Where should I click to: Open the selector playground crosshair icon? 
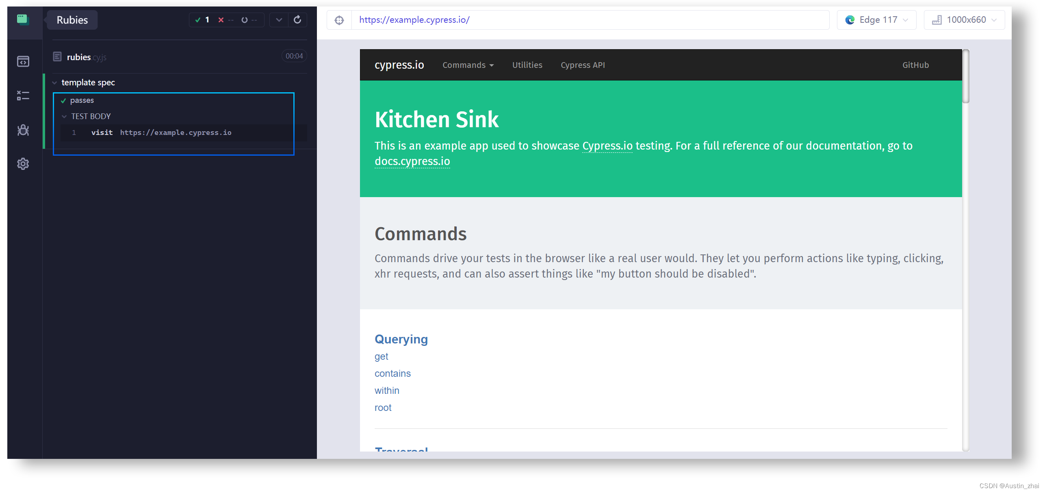(339, 20)
